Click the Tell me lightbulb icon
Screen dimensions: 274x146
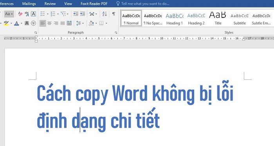point(118,4)
